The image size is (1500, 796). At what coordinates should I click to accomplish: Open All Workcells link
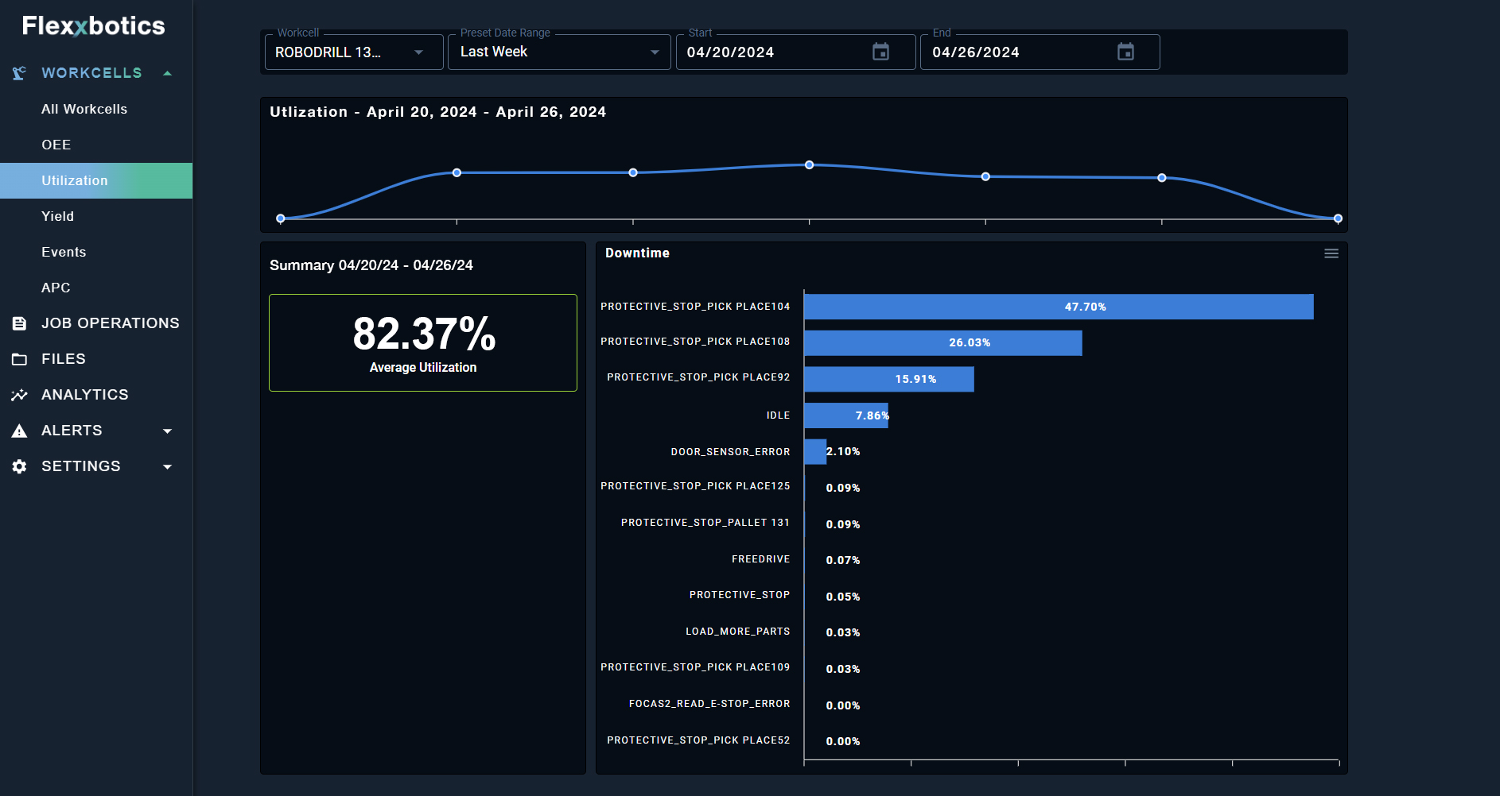[x=84, y=109]
